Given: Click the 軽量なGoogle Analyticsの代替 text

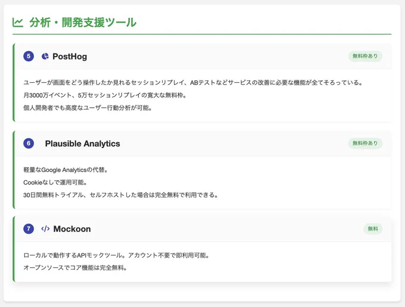Looking at the screenshot, I should [x=66, y=170].
